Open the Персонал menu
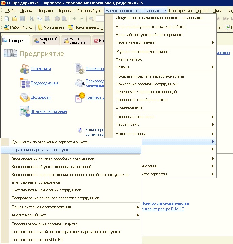Screen dimensions: 233x244 click(x=66, y=11)
